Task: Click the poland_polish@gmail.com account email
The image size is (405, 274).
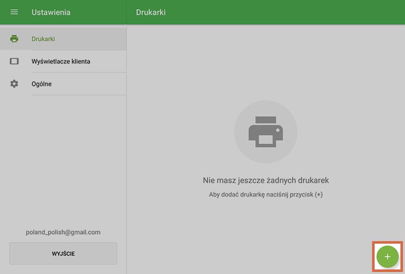Action: point(63,233)
